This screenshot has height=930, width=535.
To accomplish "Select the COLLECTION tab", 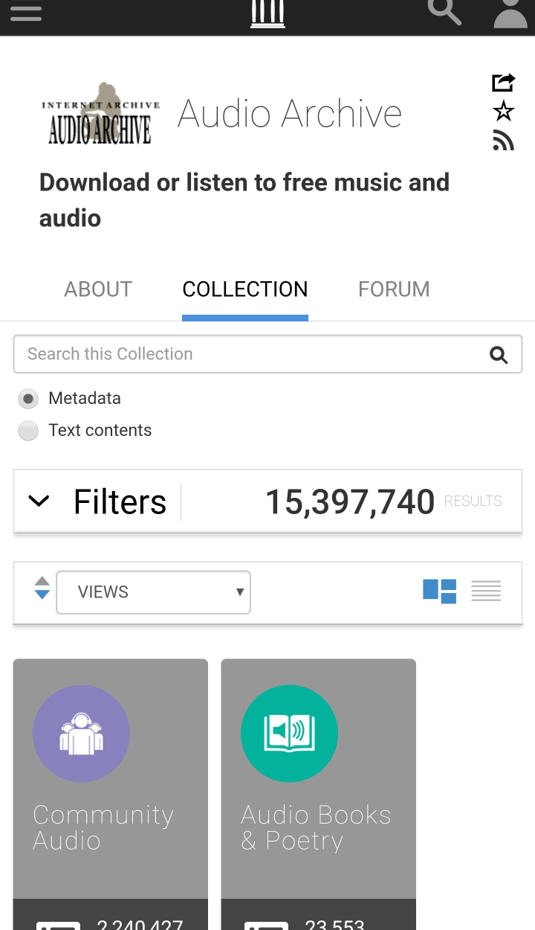I will click(x=245, y=289).
